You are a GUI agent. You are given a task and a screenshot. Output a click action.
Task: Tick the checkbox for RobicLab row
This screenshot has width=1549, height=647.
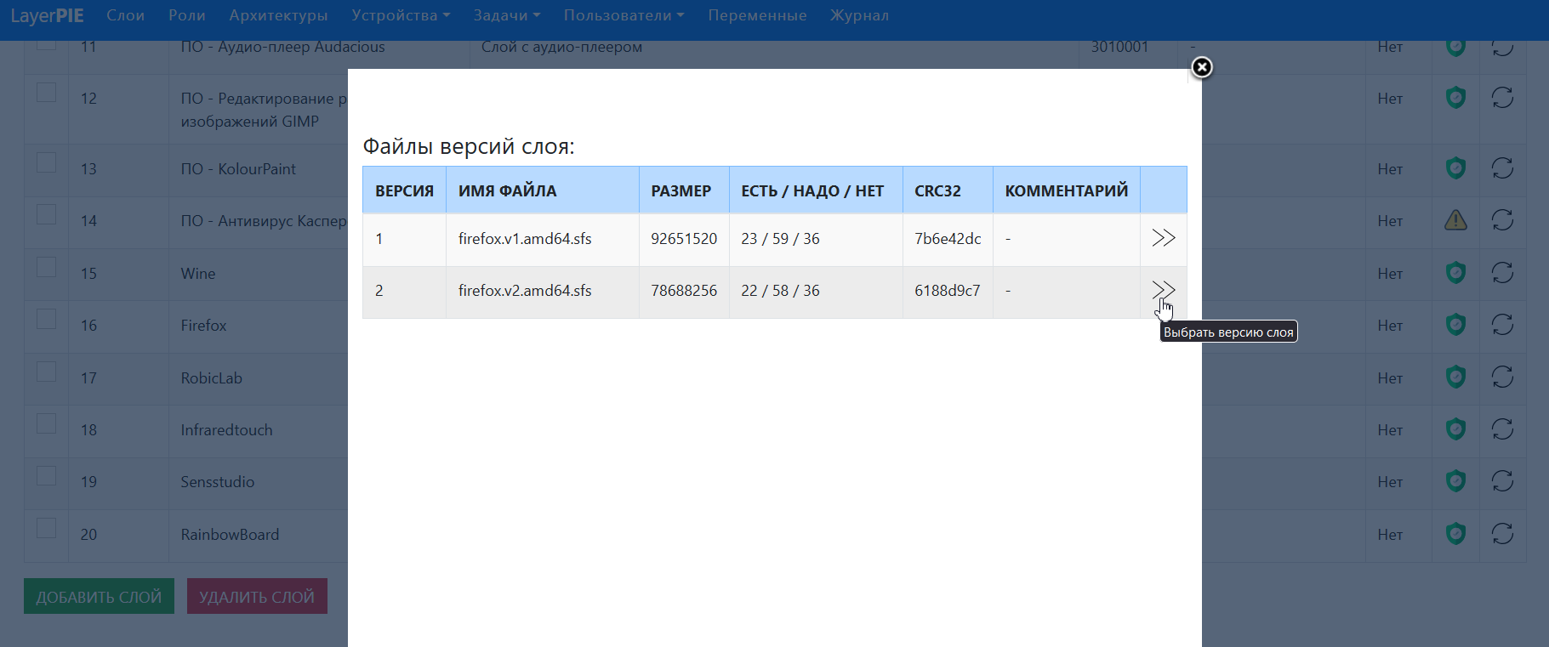pyautogui.click(x=47, y=372)
